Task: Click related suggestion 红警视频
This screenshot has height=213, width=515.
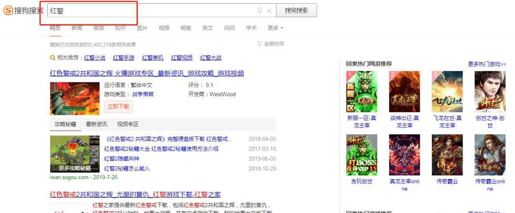Action: [x=182, y=58]
